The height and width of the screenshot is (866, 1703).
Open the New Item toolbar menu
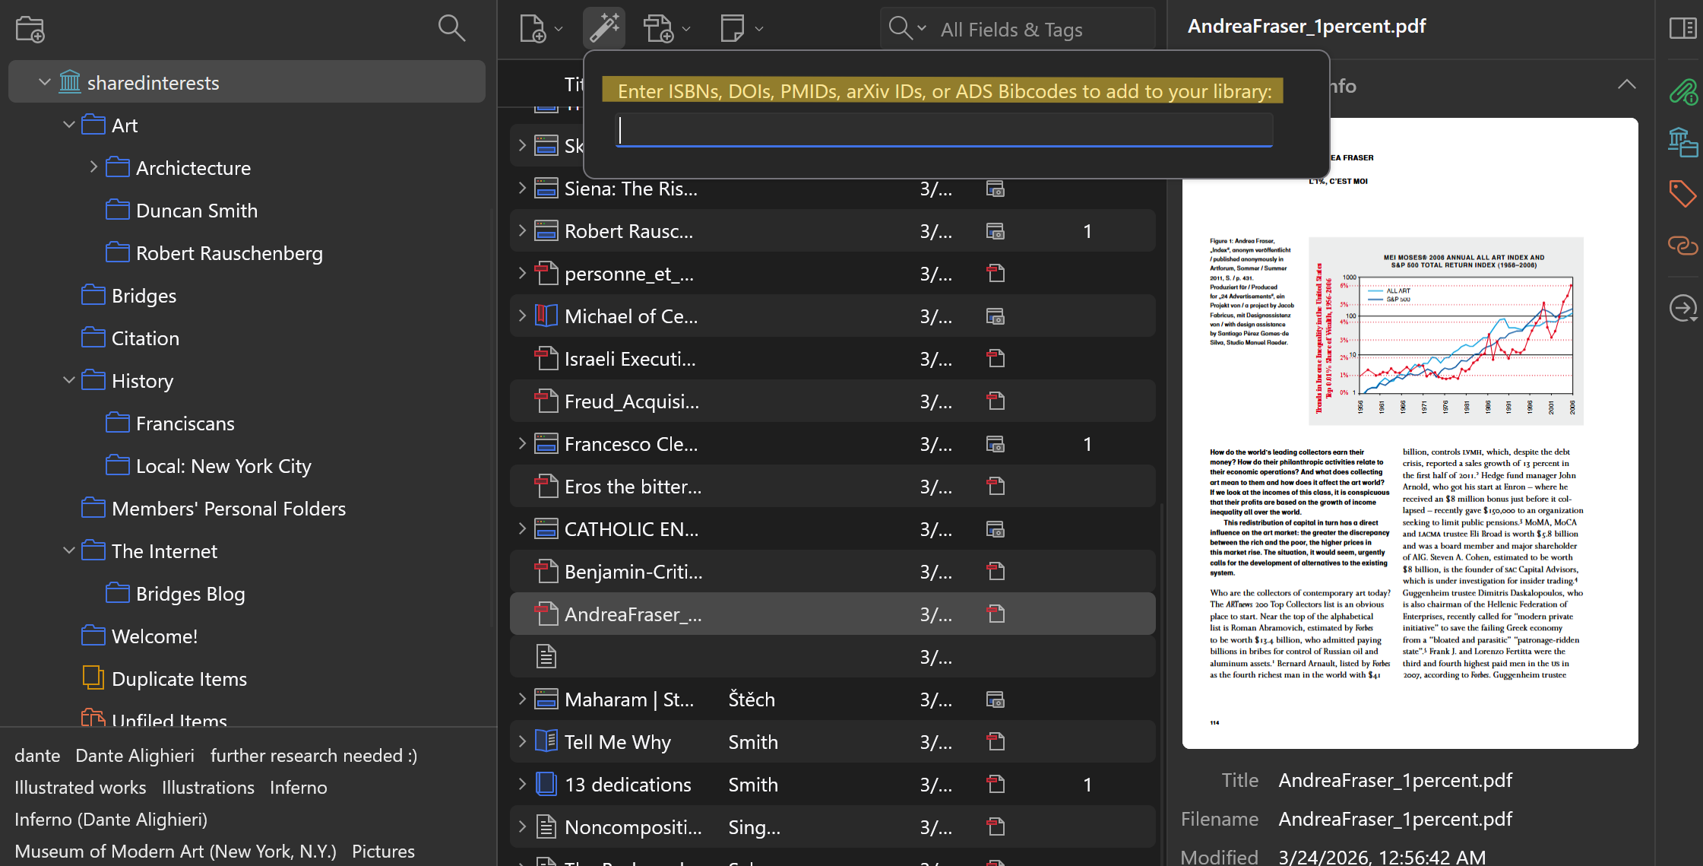pos(541,29)
